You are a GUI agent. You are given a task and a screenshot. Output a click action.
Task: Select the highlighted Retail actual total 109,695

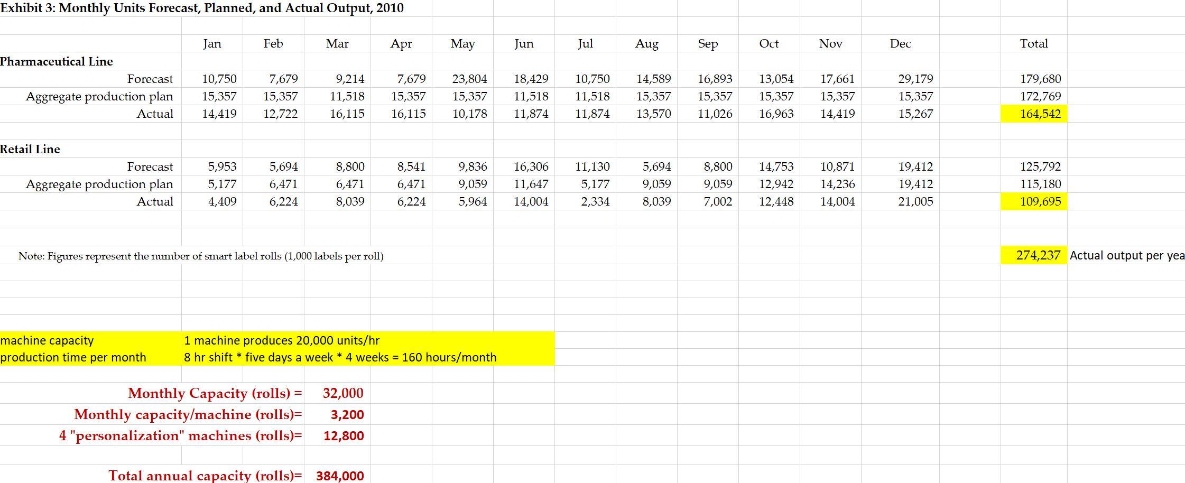[x=1033, y=201]
